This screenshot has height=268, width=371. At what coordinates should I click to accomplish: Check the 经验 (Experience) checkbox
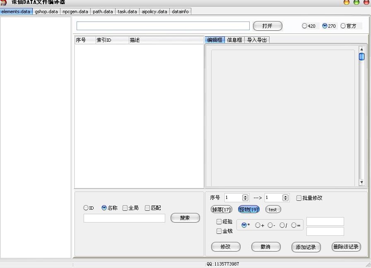point(219,222)
